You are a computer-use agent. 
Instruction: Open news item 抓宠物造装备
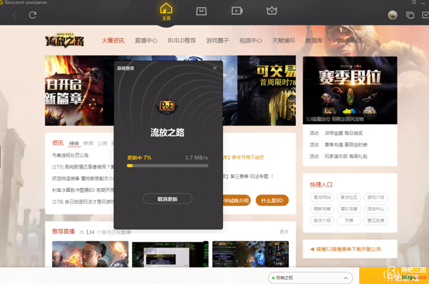click(83, 178)
